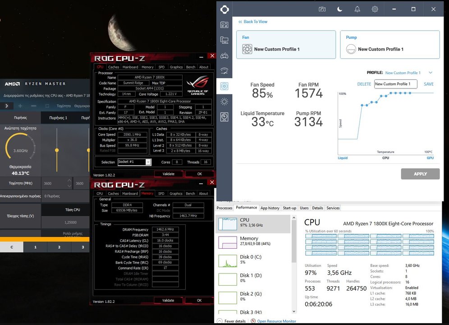Viewport: 449px width, 325px height.
Task: Open the overclocking gauge icon in CAM sidebar
Action: click(224, 71)
